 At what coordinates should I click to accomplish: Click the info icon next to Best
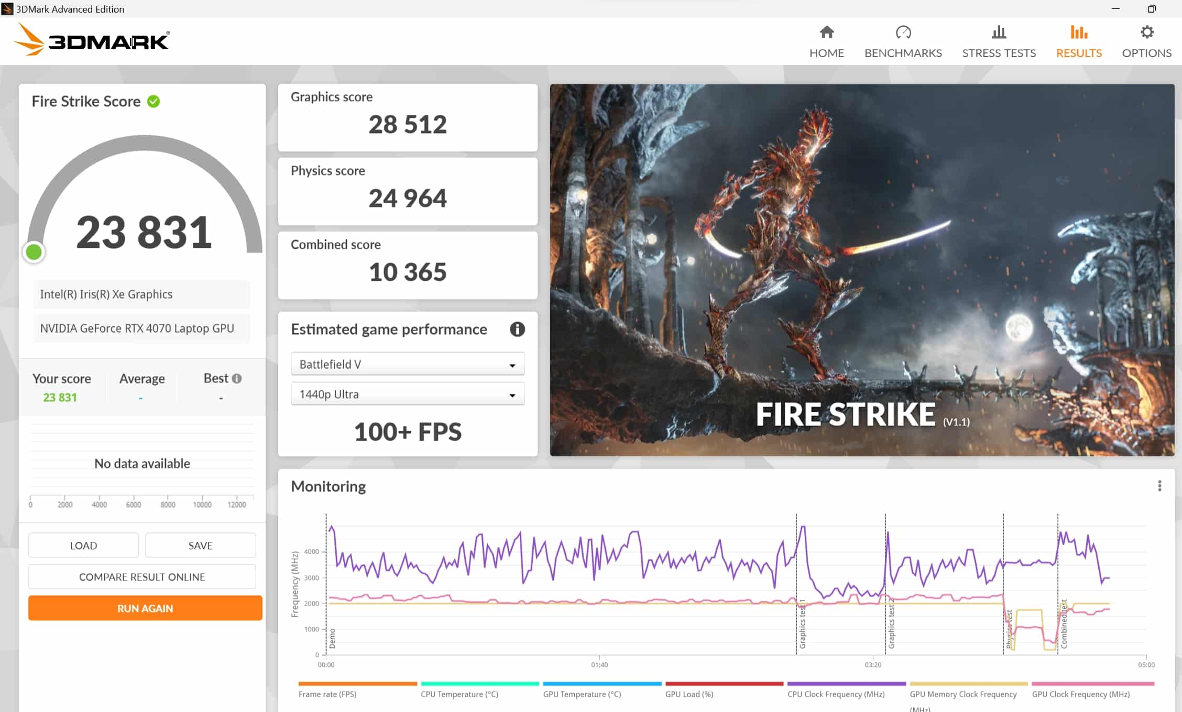tap(237, 378)
